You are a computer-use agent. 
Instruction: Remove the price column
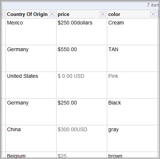pyautogui.click(x=103, y=14)
